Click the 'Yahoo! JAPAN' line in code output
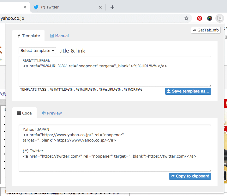The height and width of the screenshot is (196, 227). (x=36, y=130)
